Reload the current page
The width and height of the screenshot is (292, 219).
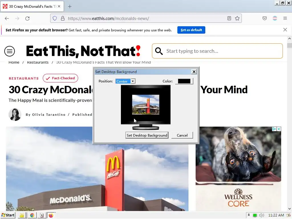coord(27,19)
